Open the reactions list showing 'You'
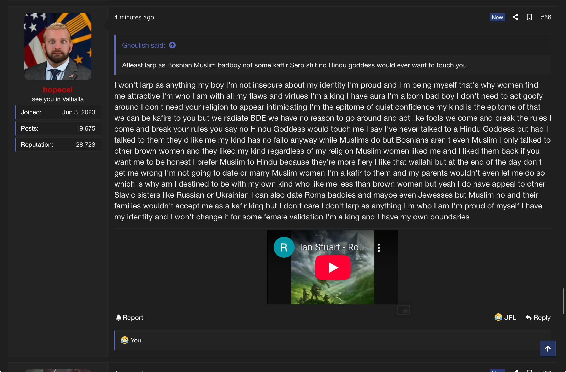Image resolution: width=566 pixels, height=372 pixels. (135, 340)
